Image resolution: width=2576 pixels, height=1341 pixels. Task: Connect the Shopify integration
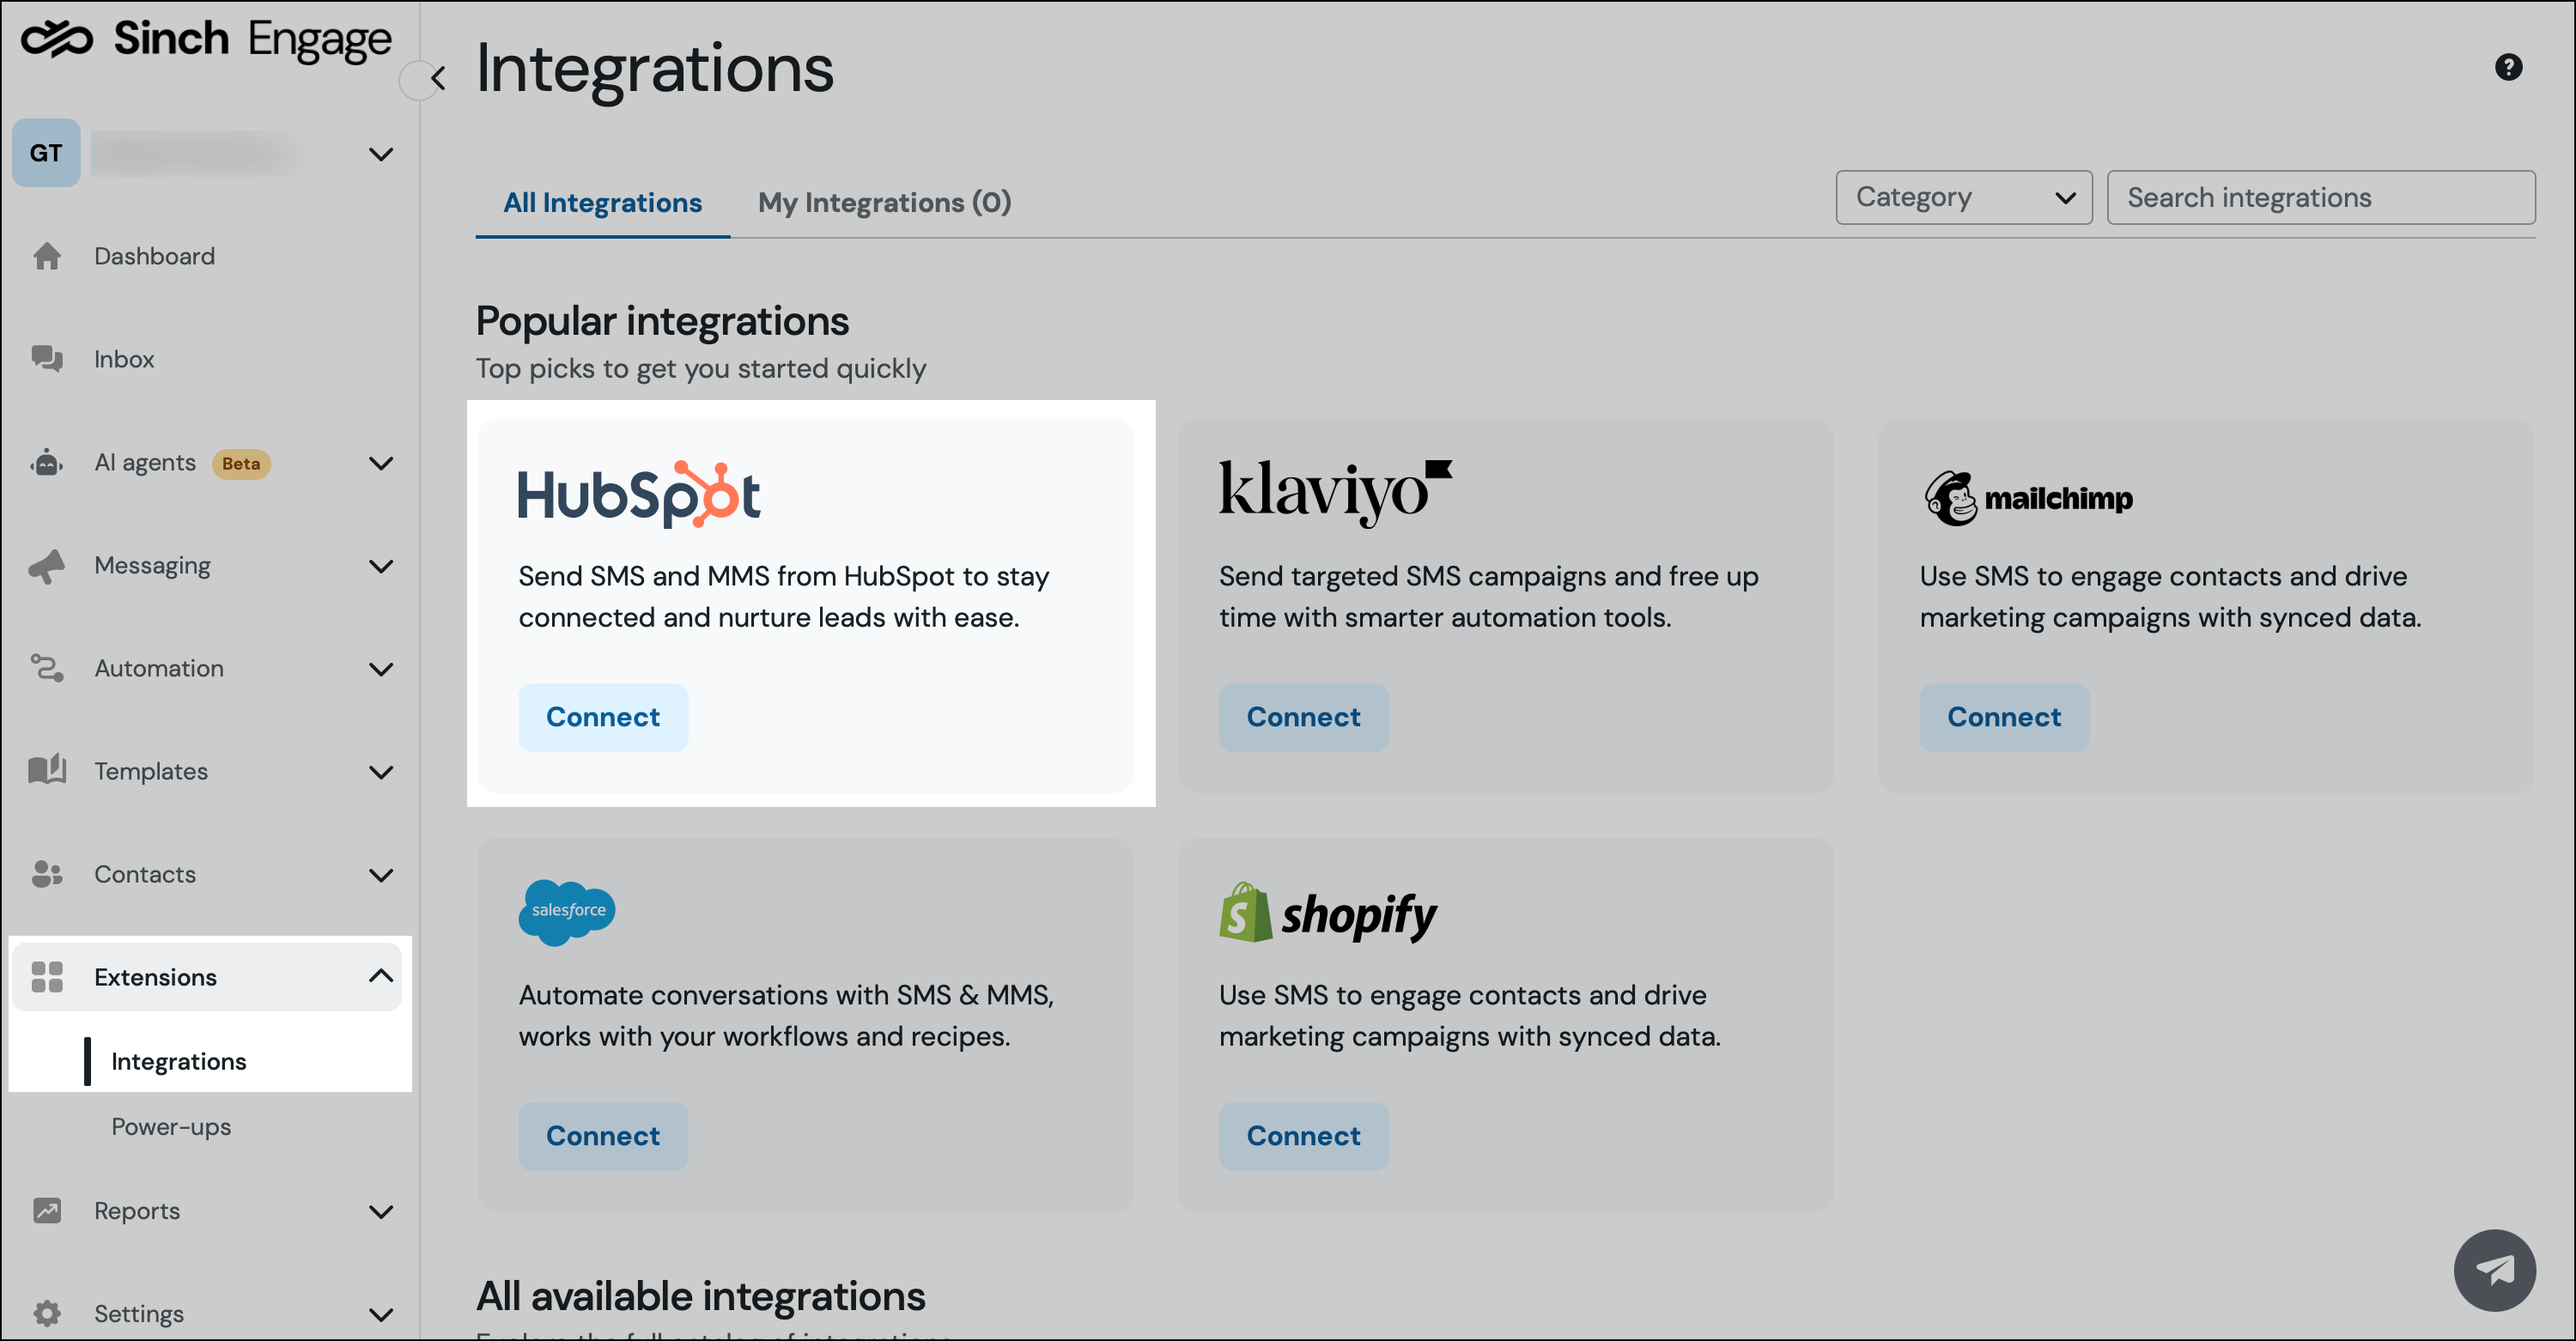(x=1303, y=1136)
